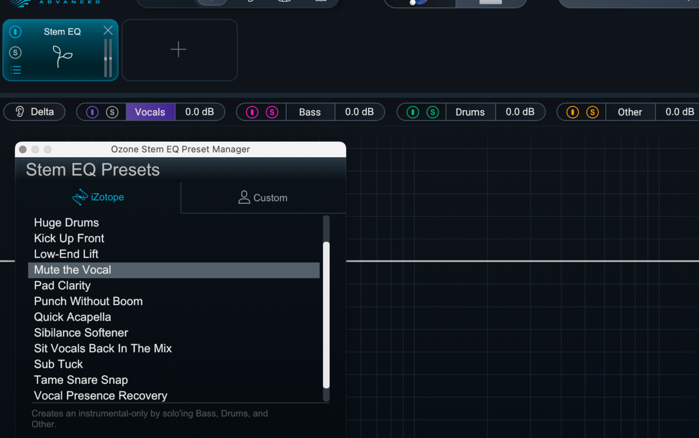
Task: Enable Delta listening mode
Action: (x=34, y=112)
